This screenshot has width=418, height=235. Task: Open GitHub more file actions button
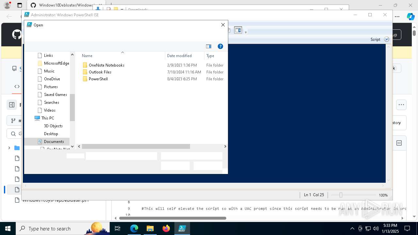coord(401,105)
